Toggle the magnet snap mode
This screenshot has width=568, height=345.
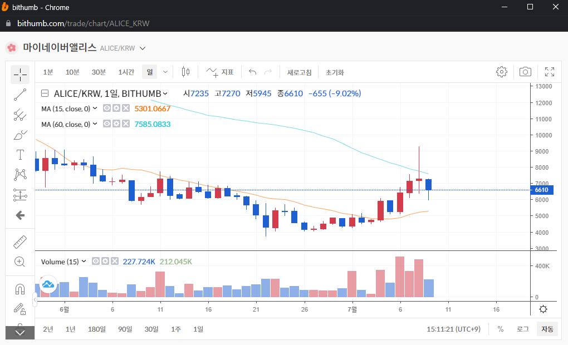click(20, 289)
